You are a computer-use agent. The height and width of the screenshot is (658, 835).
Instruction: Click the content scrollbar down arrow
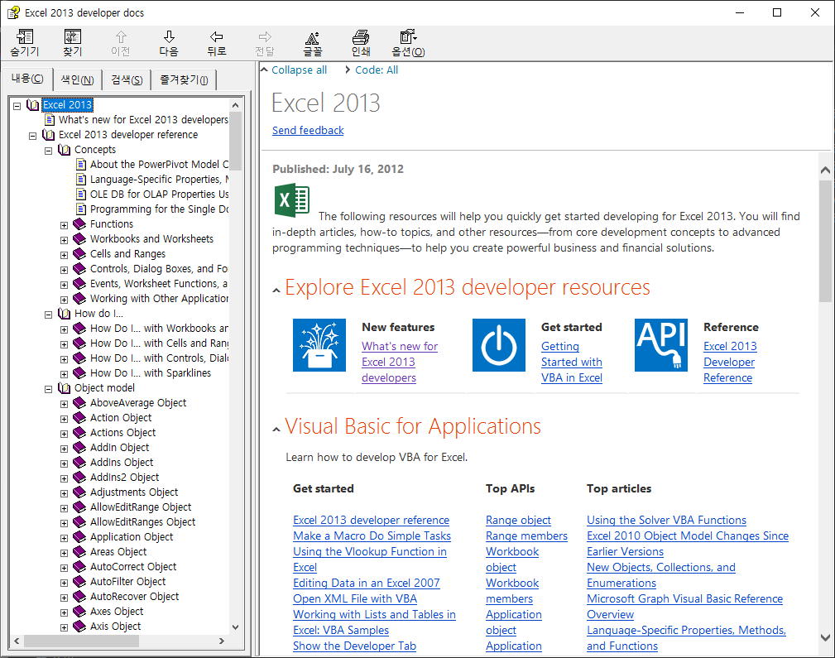click(825, 638)
